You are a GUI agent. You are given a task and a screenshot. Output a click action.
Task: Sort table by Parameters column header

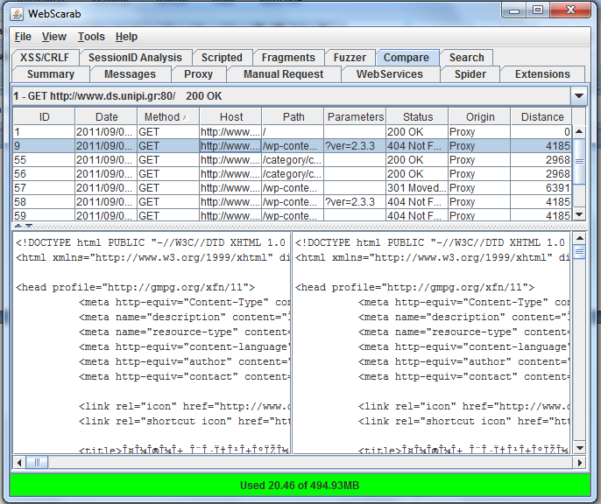tap(356, 116)
